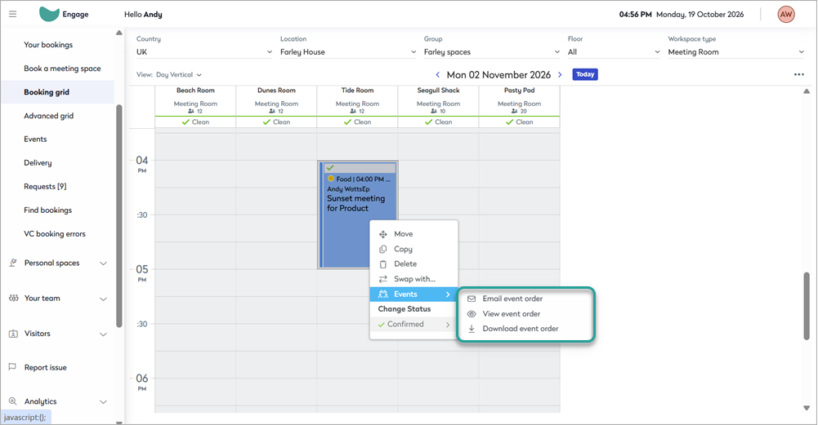Image resolution: width=818 pixels, height=425 pixels.
Task: Expand Personal spaces section chevron
Action: (103, 263)
